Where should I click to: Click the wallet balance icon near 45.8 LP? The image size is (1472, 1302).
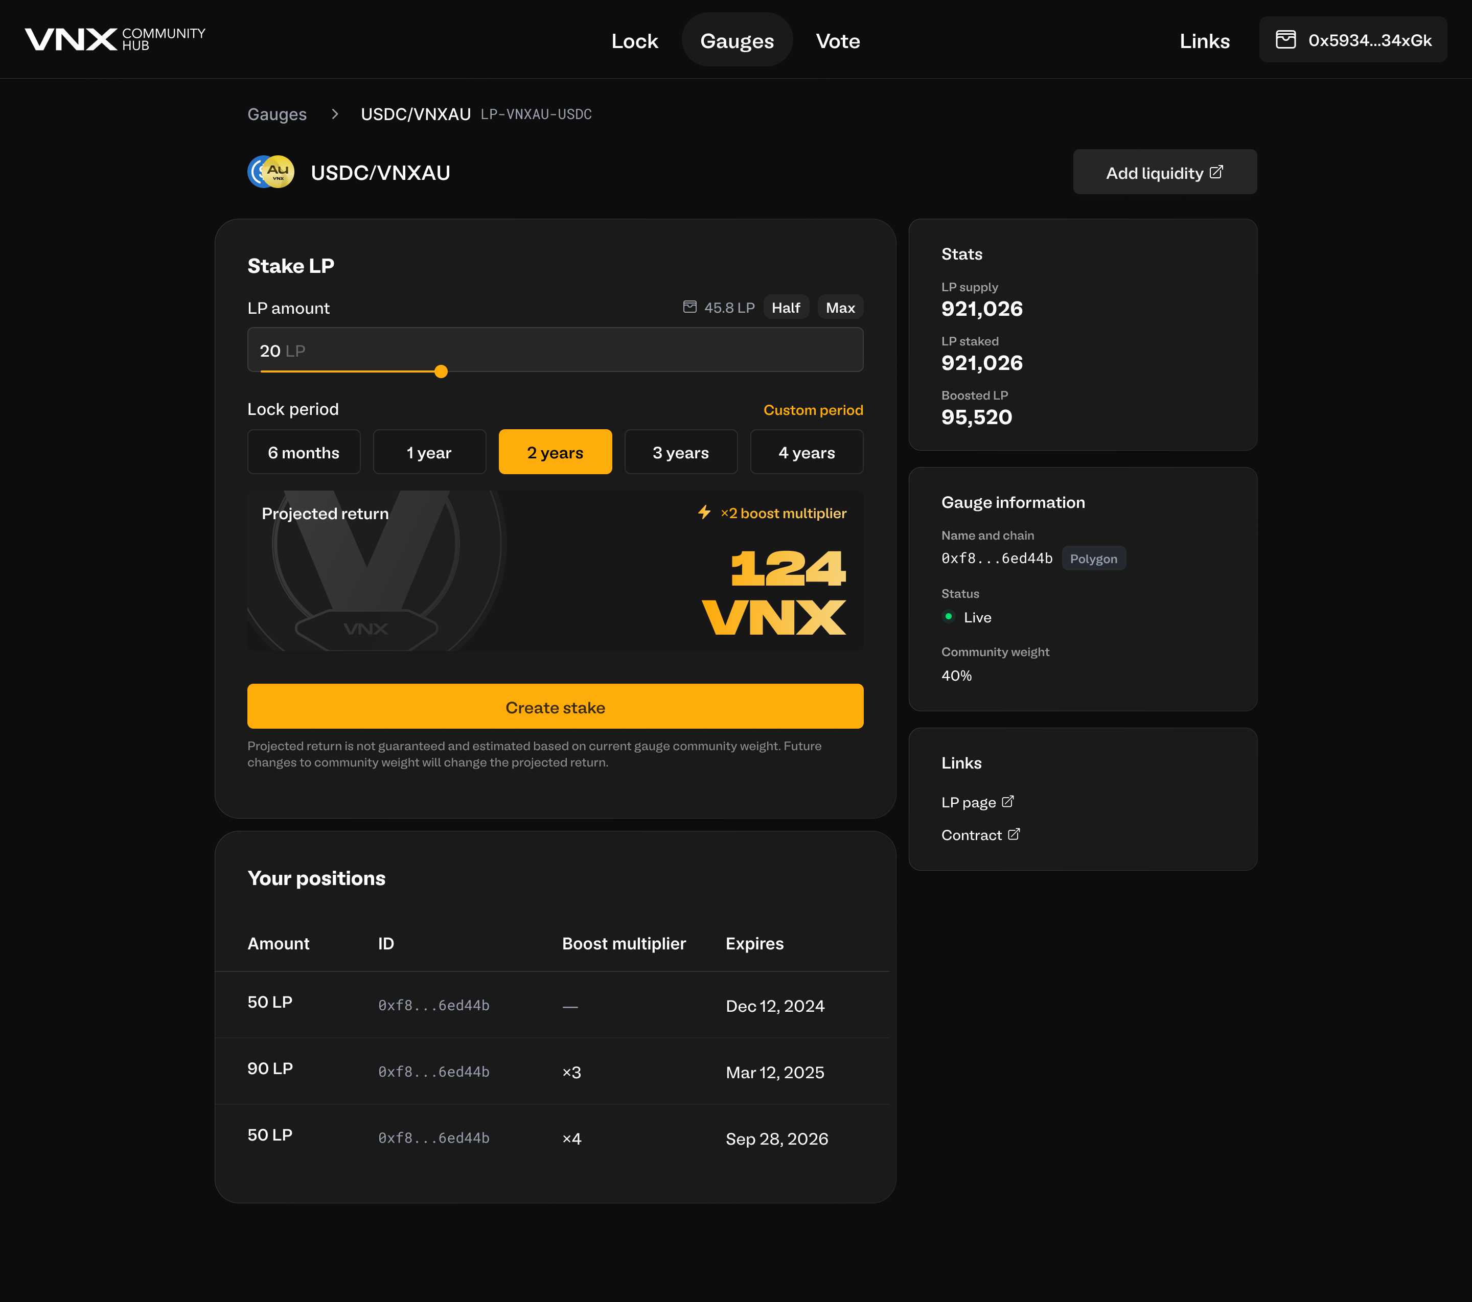pos(689,307)
